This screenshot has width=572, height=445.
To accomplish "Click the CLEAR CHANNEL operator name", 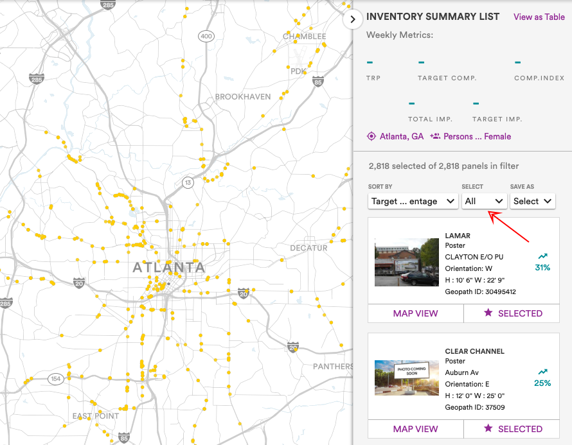I will (x=474, y=351).
